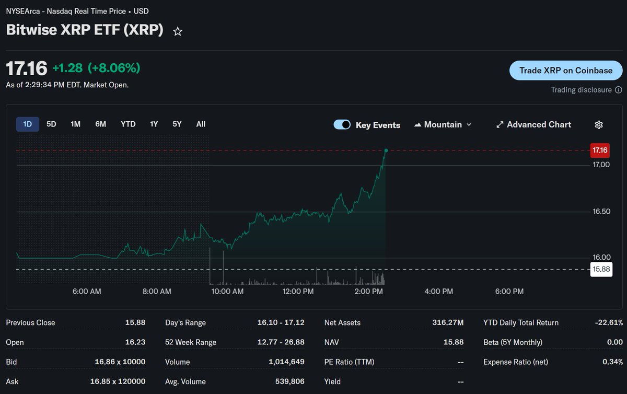The width and height of the screenshot is (627, 394).
Task: Open chart settings gear icon
Action: tap(599, 124)
